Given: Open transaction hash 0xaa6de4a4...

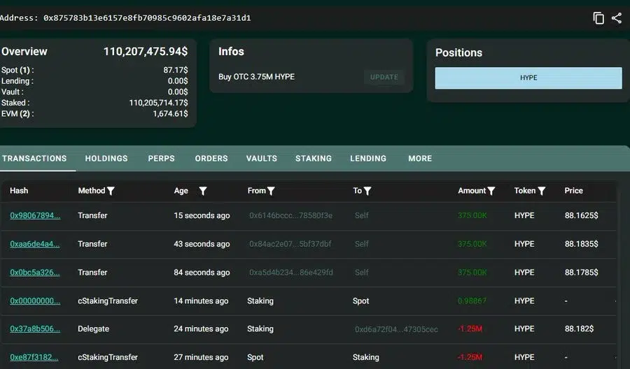Looking at the screenshot, I should coord(34,244).
